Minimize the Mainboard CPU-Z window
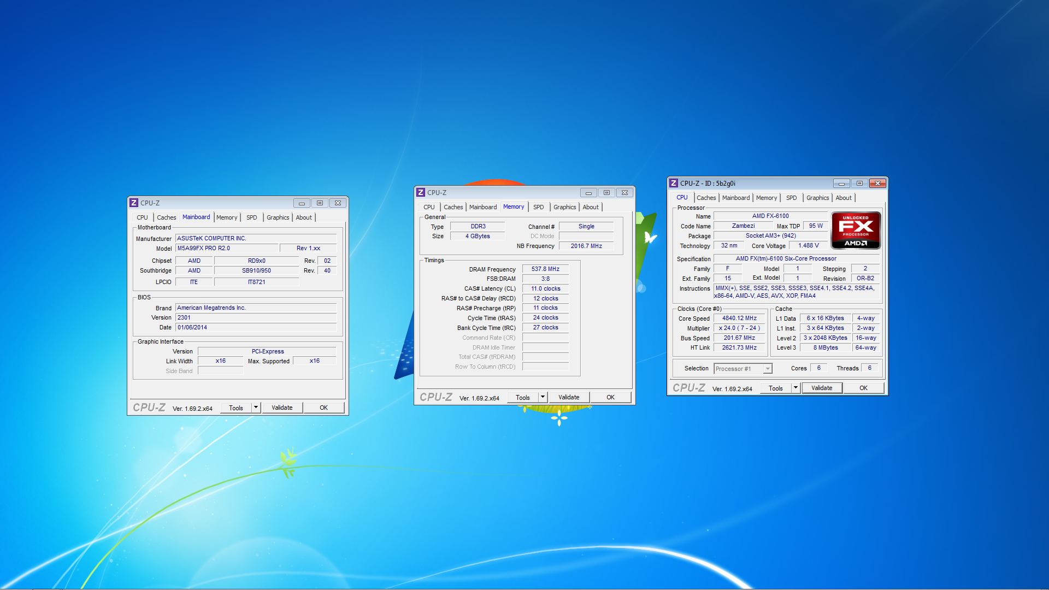The image size is (1049, 590). [x=302, y=203]
